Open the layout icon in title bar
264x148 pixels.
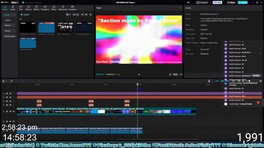(188, 2)
